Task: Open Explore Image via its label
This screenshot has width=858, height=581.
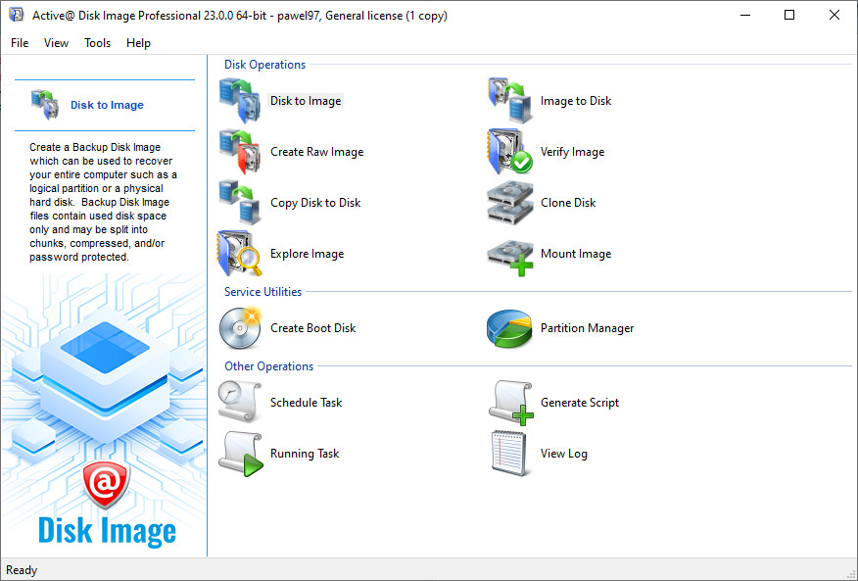Action: pyautogui.click(x=307, y=254)
